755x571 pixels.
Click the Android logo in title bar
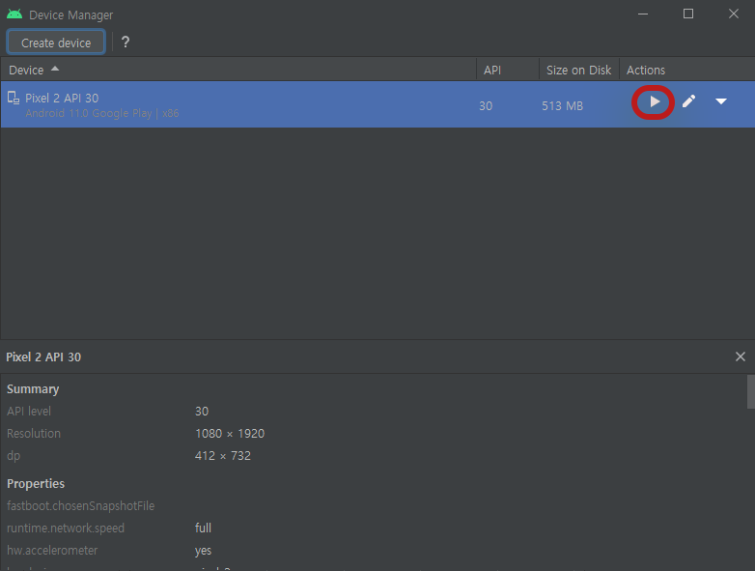point(14,14)
